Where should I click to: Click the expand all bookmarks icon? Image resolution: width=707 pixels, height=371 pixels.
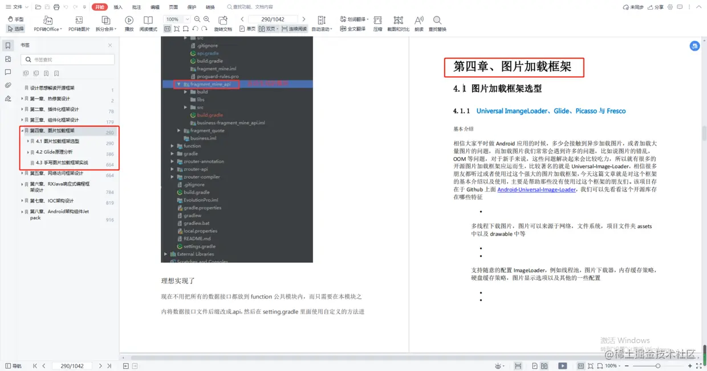coord(26,73)
